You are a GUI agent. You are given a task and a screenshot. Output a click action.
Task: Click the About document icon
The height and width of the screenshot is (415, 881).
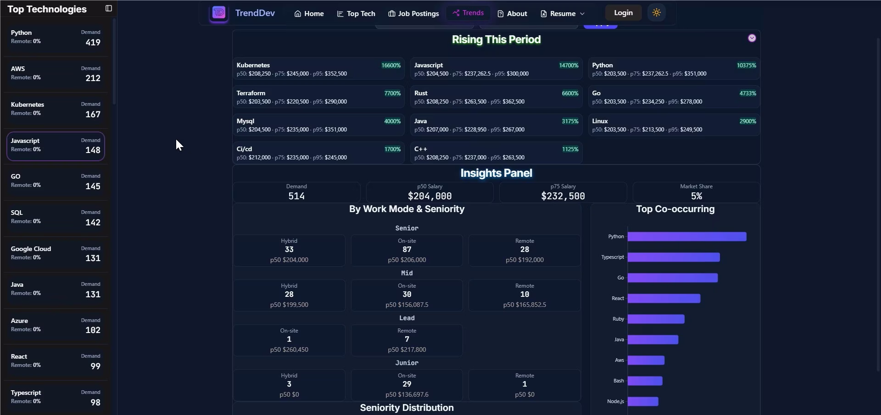click(x=501, y=14)
